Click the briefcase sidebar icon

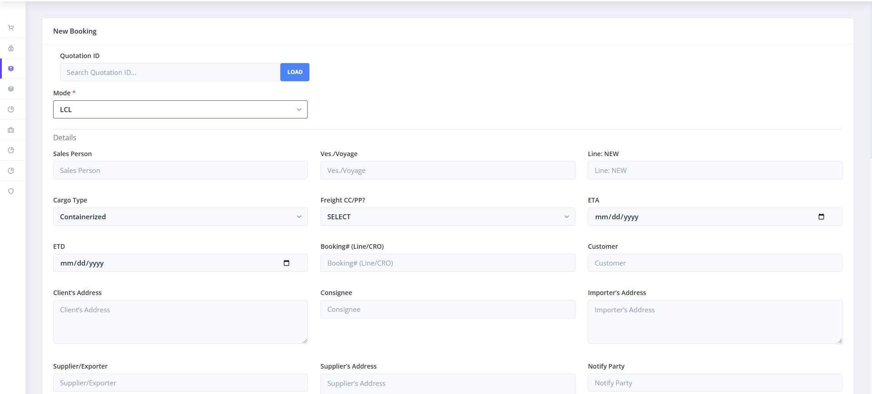click(x=11, y=130)
